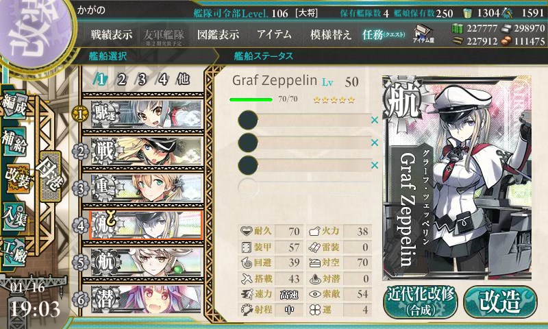Click the round 改装 emblem in the corner
Viewport: 548px width, 329px height.
[33, 32]
